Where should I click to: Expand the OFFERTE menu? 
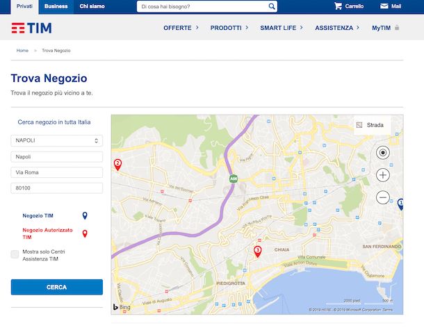click(x=181, y=28)
